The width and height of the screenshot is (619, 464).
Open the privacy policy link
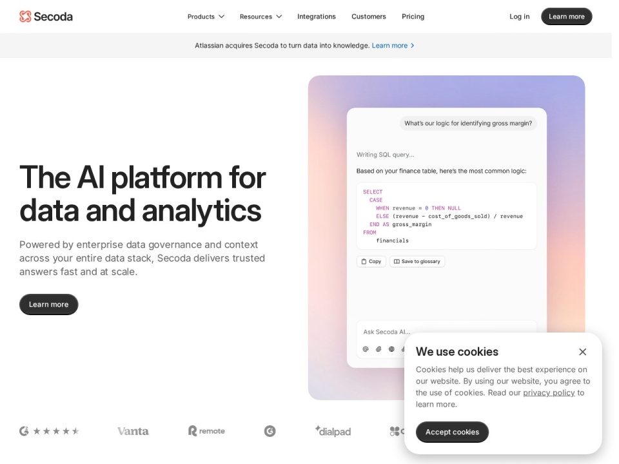[x=549, y=392]
